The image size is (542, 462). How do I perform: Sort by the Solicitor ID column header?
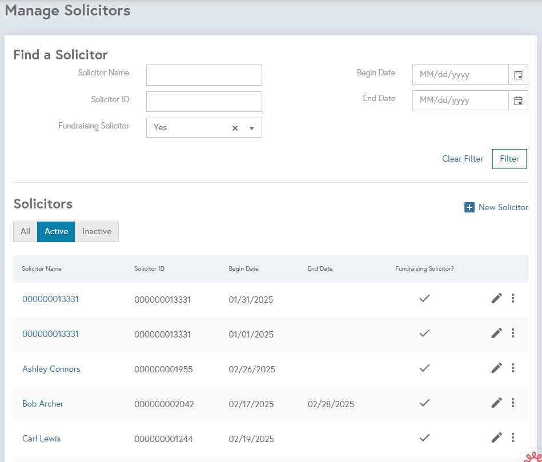pos(149,269)
